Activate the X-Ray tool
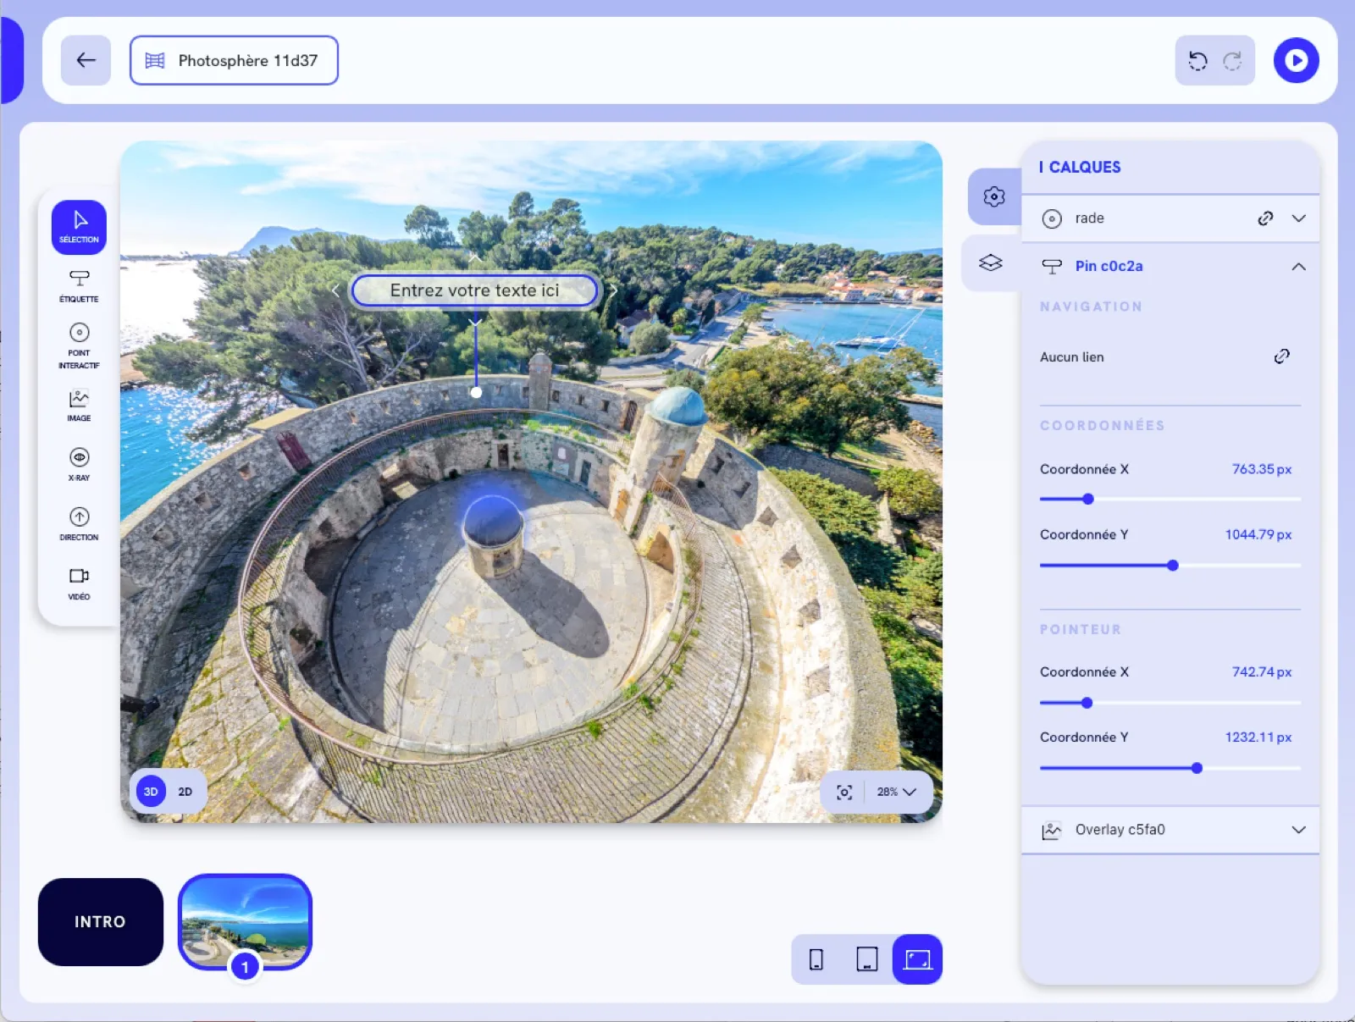Viewport: 1355px width, 1022px height. coord(79,465)
